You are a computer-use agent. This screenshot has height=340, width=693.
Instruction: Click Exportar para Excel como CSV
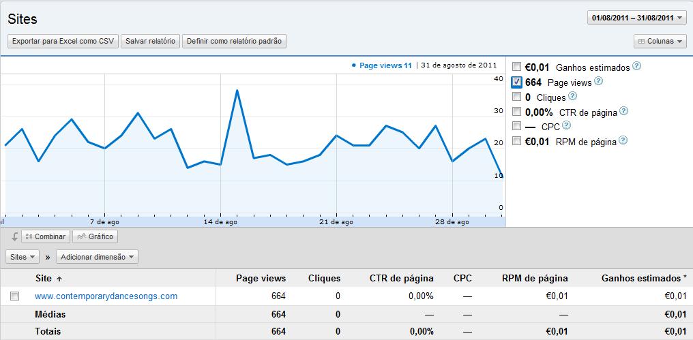tap(63, 42)
